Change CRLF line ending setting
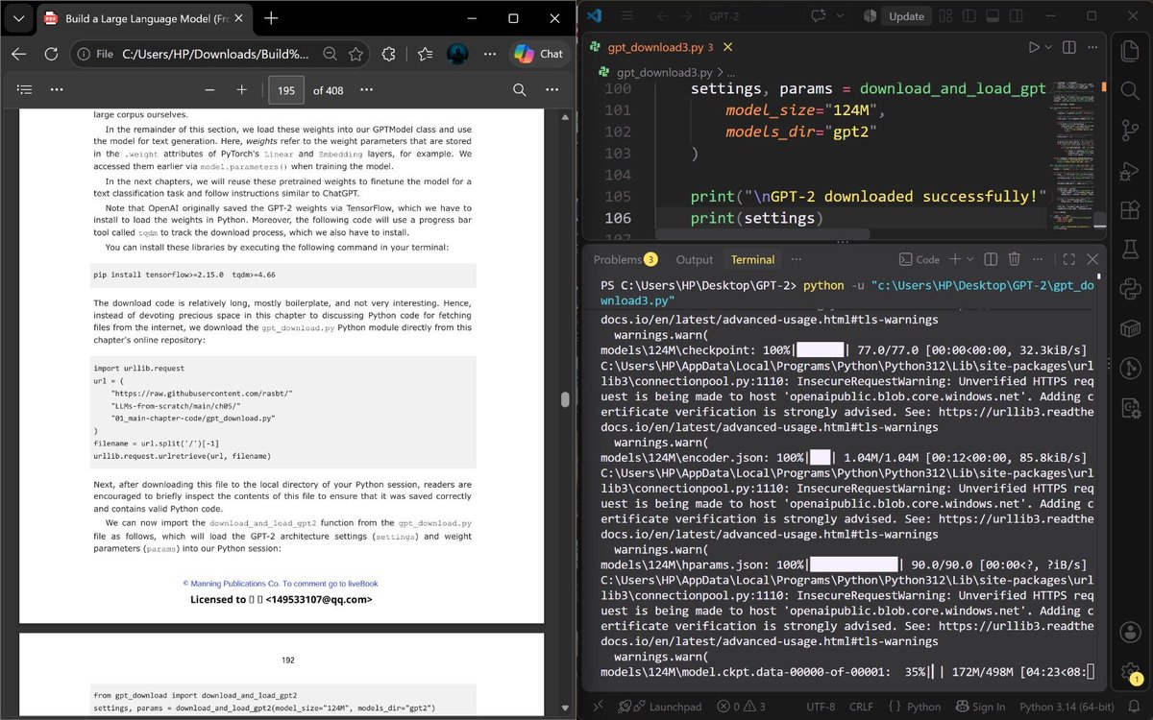Screen dimensions: 1153x720 862,707
